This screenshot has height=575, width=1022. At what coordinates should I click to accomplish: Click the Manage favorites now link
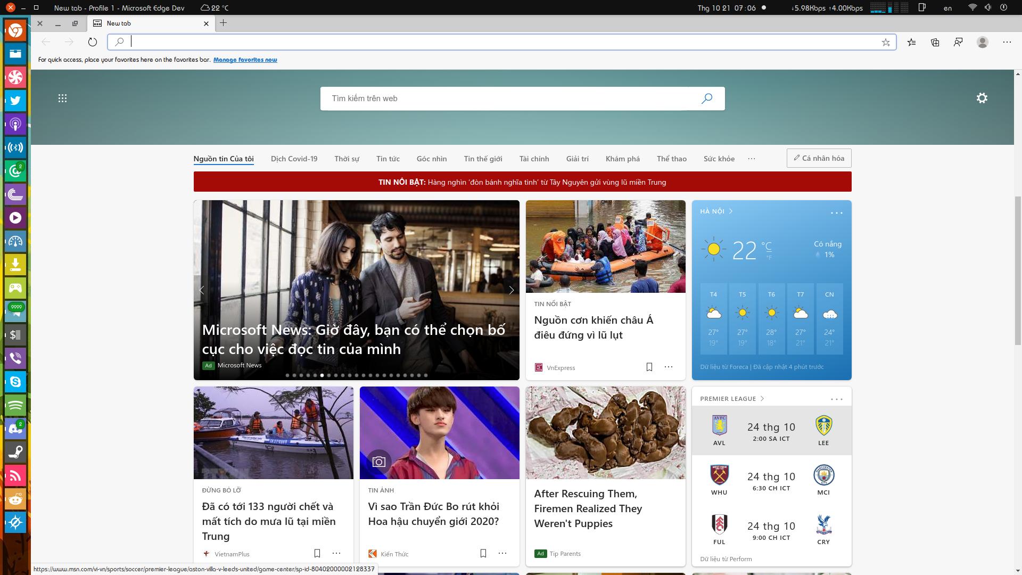[245, 60]
